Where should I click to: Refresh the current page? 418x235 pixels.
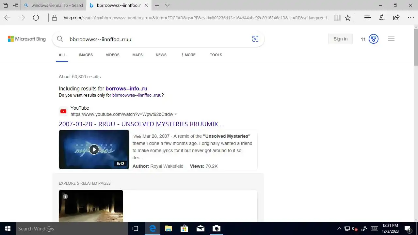(x=36, y=18)
